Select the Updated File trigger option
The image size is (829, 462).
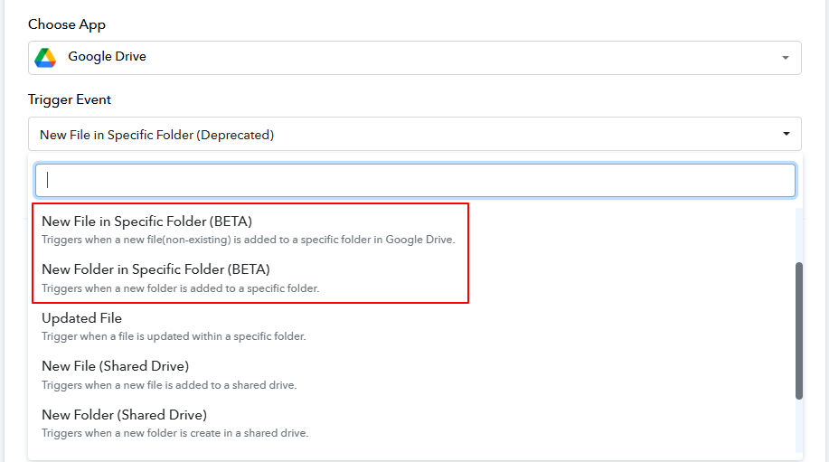(81, 318)
